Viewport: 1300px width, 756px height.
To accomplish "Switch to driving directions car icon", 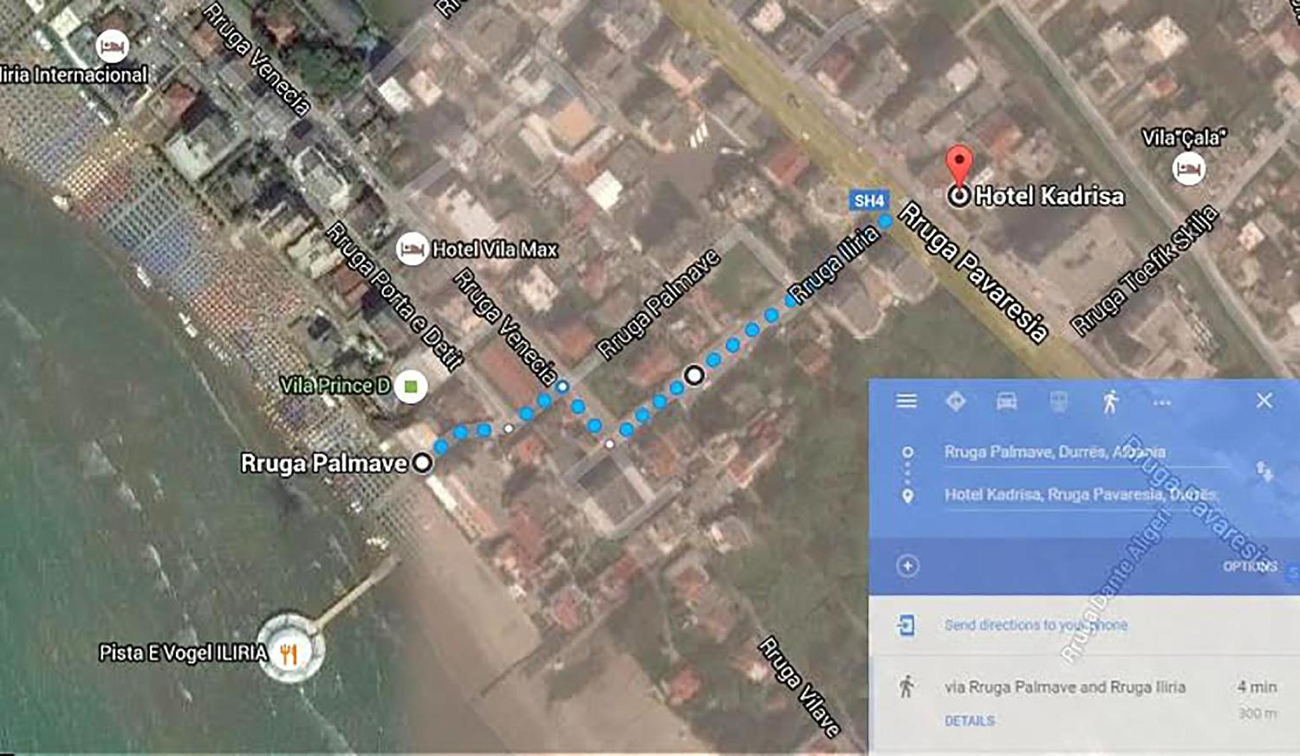I will pos(1006,401).
